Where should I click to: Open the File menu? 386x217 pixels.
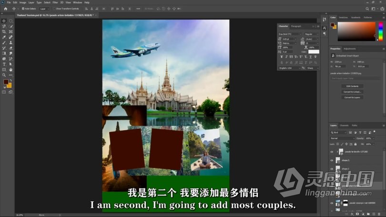coord(9,2)
